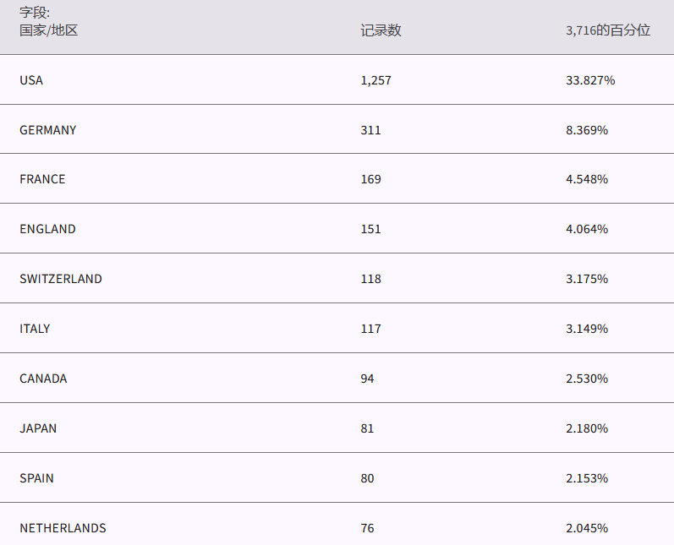Select the ENGLAND row label

(47, 229)
